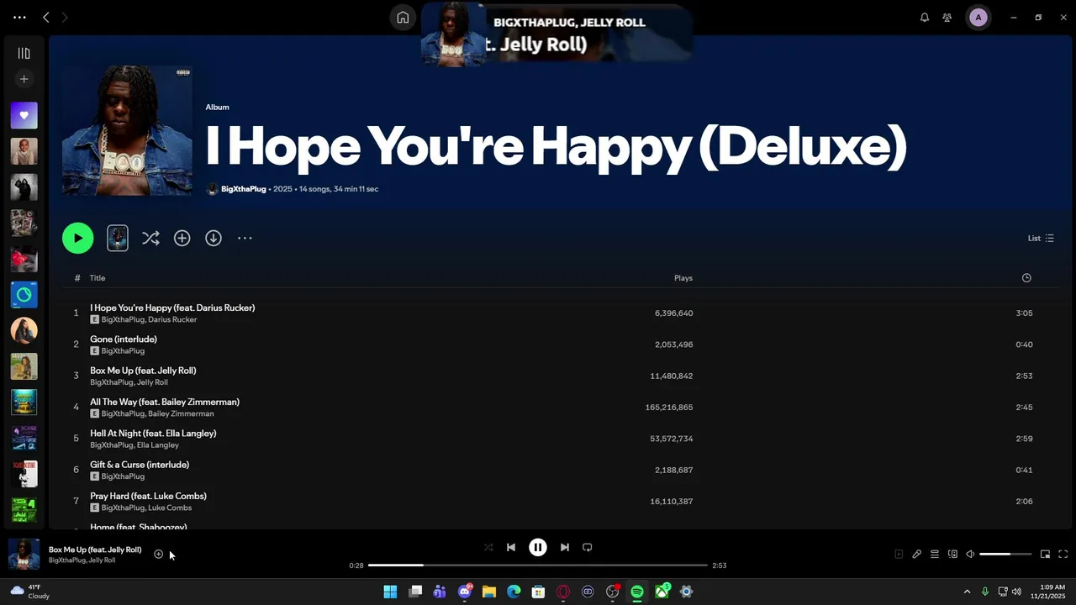Pause playback in the player bar
Screen dimensions: 1076x605
click(x=538, y=547)
